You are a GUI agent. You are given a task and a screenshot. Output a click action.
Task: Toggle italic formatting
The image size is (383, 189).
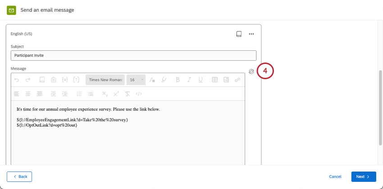coord(189,80)
